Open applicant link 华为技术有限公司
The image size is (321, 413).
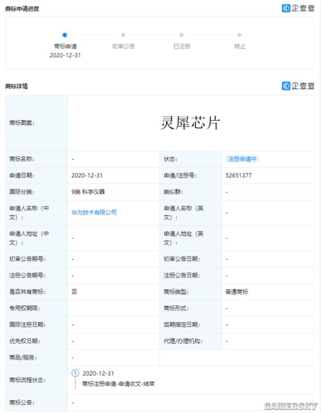coord(94,212)
